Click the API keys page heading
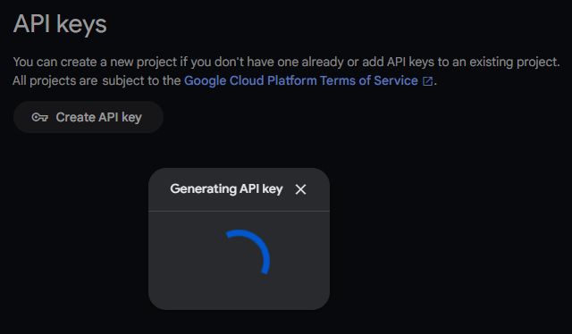The width and height of the screenshot is (572, 334). click(60, 24)
